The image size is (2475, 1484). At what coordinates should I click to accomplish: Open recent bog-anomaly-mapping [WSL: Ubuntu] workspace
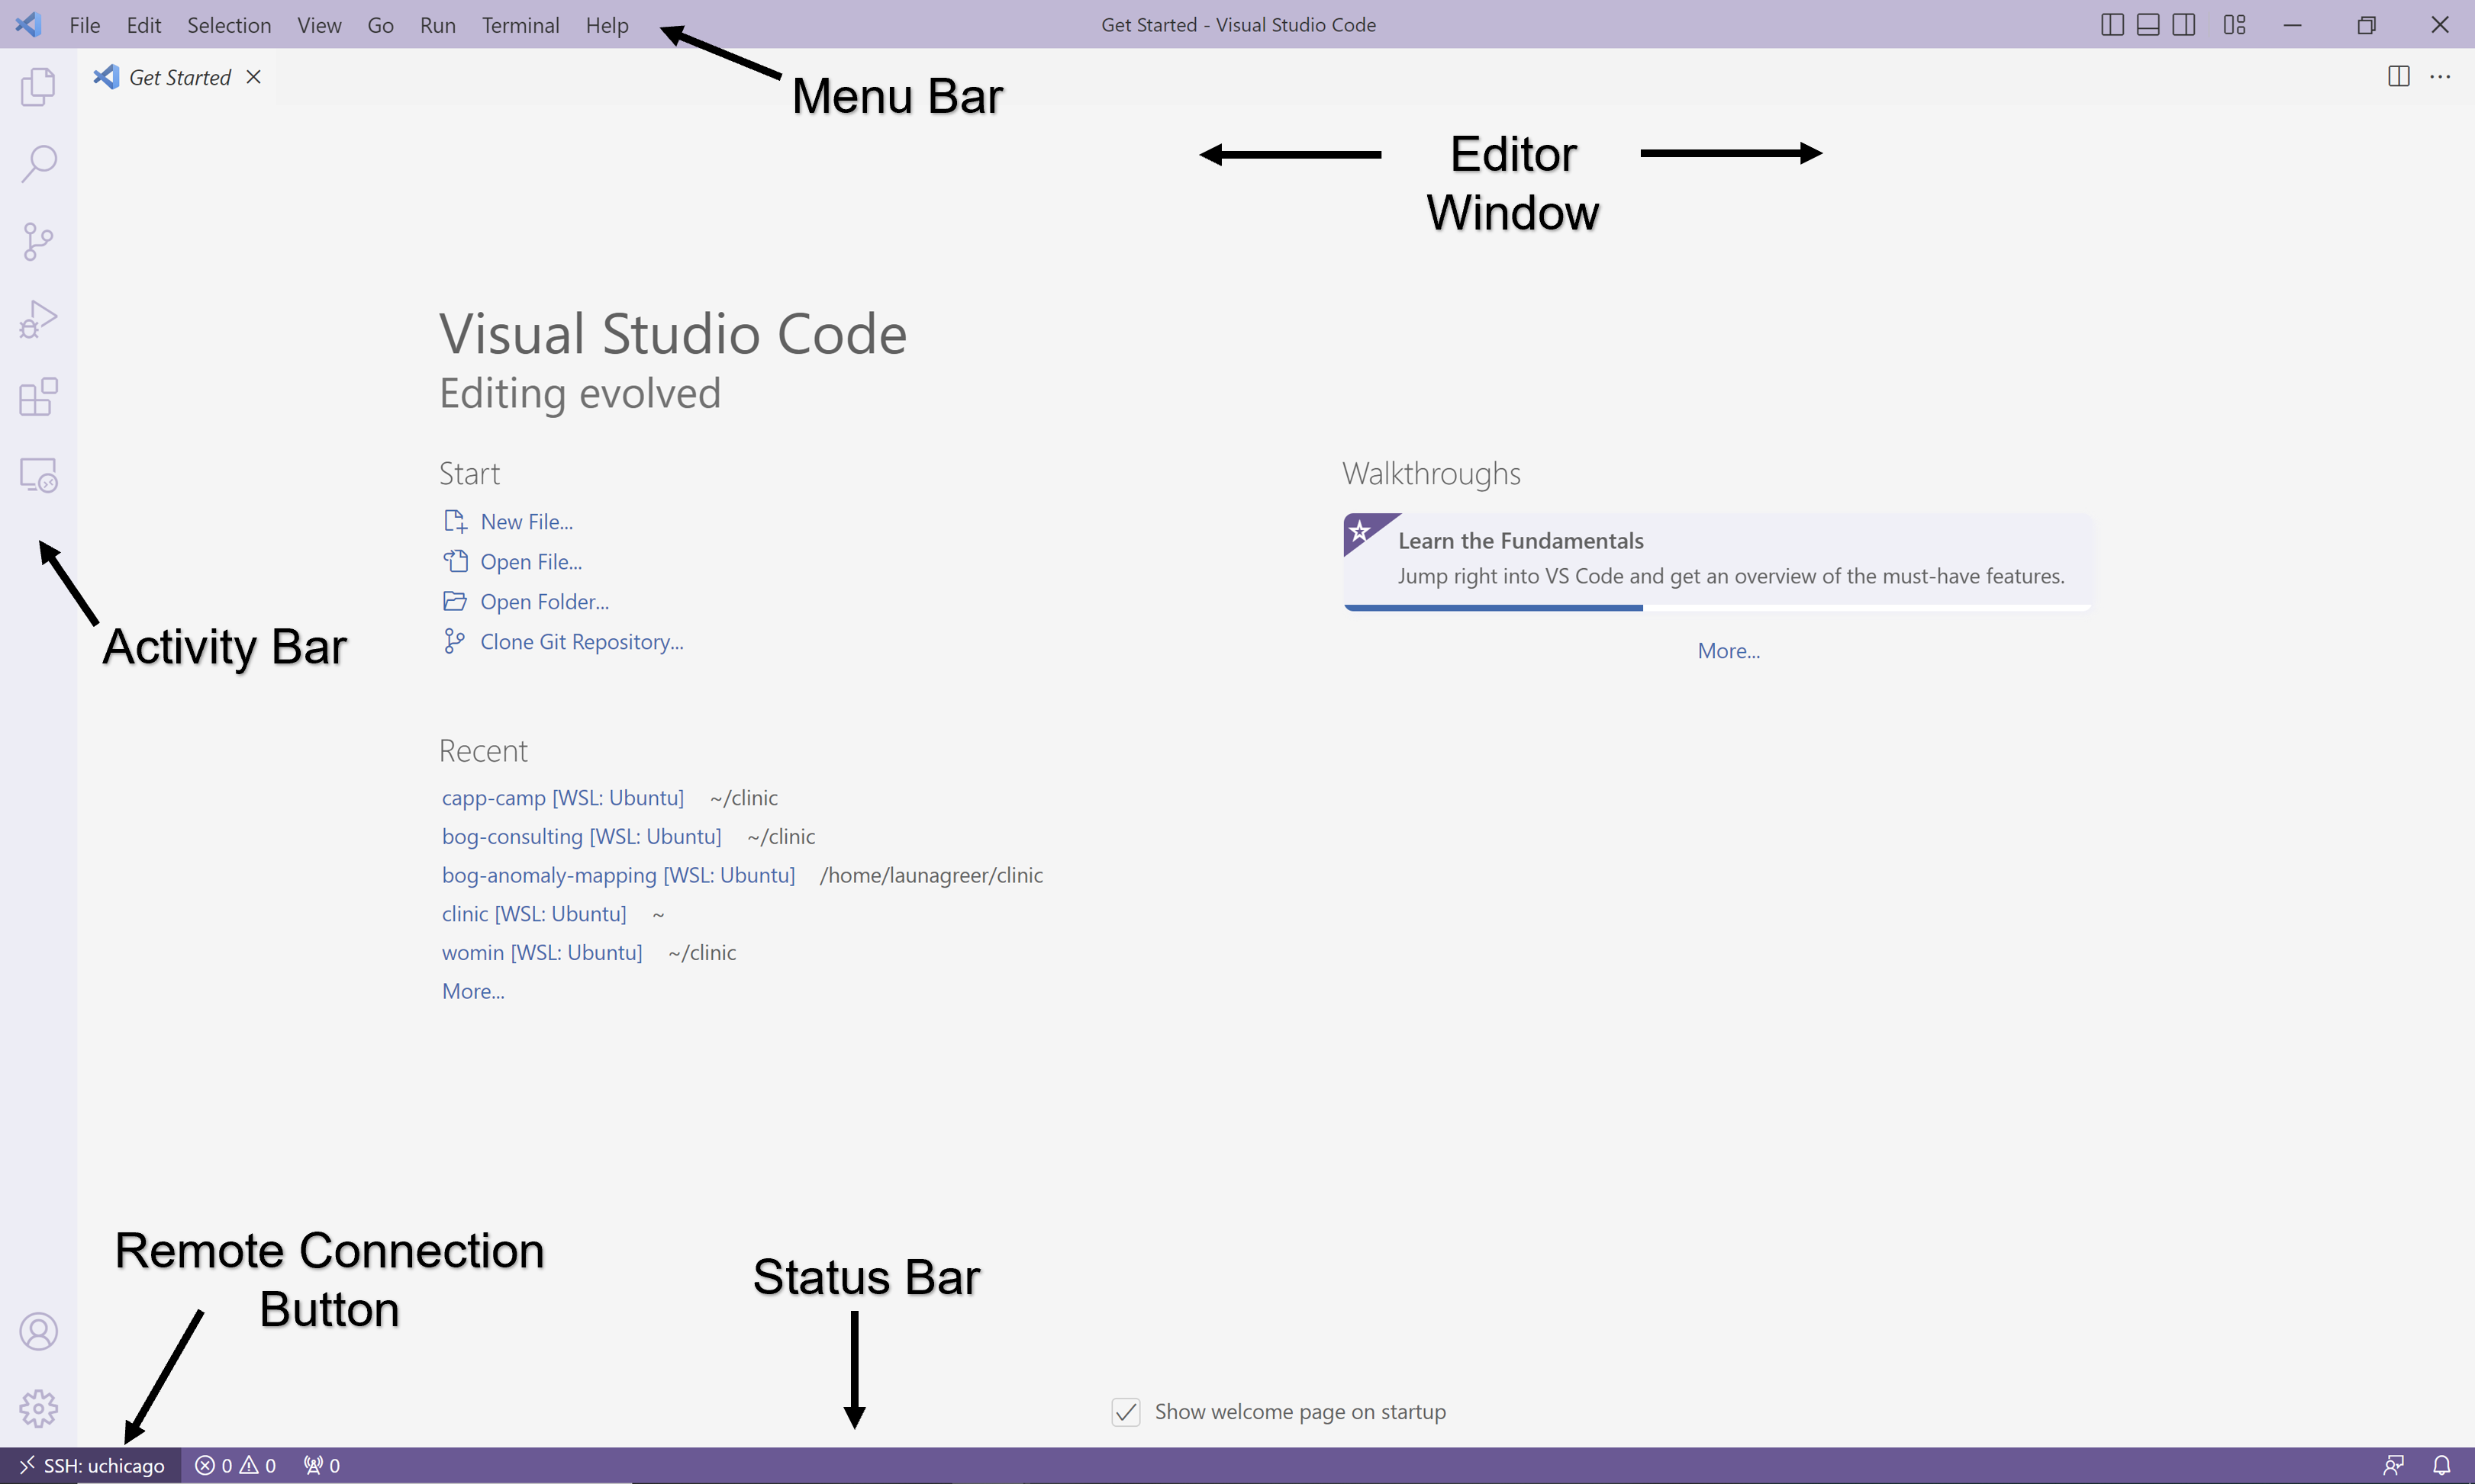click(x=618, y=875)
